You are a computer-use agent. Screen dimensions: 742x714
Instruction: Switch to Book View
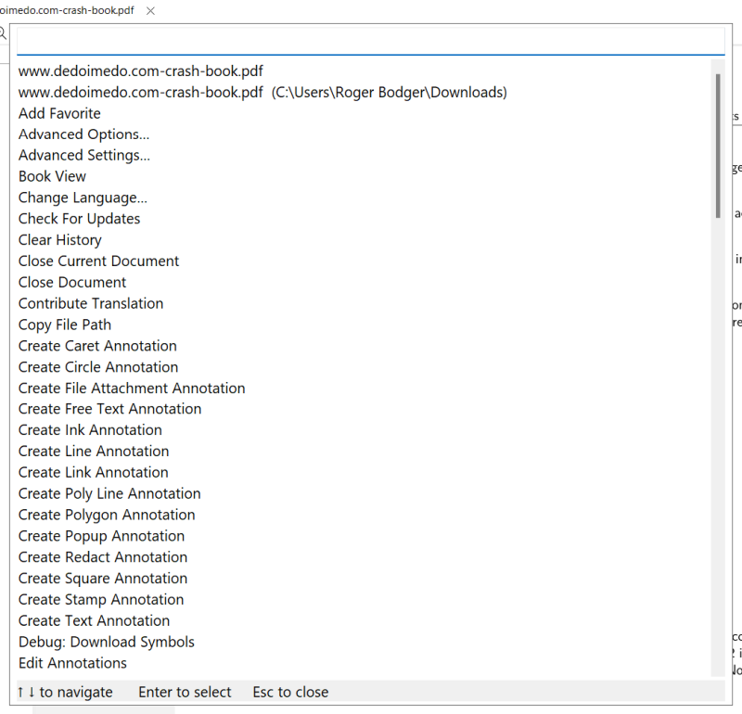[52, 176]
